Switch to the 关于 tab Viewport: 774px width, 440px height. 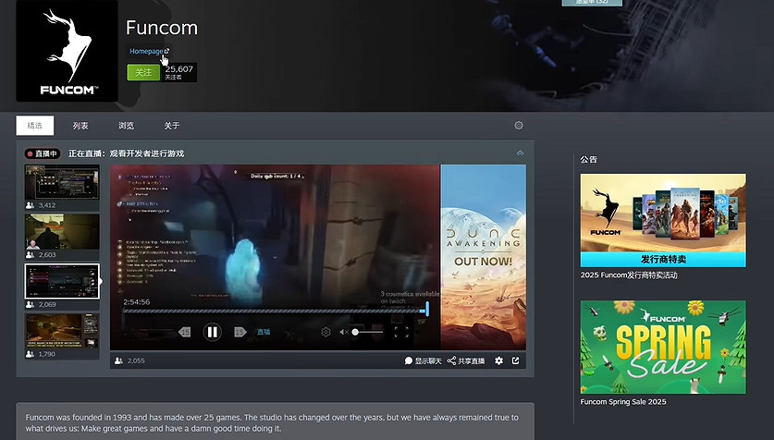[x=172, y=126]
